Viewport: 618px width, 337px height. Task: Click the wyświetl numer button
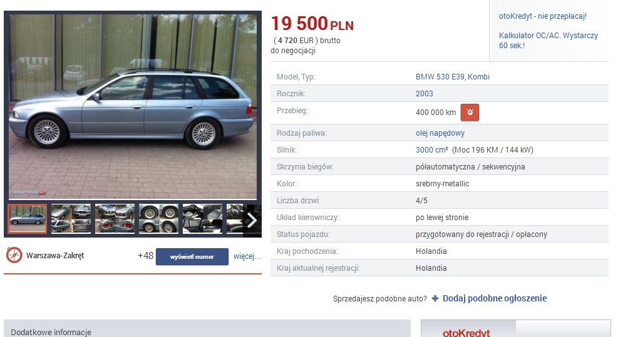pos(192,257)
